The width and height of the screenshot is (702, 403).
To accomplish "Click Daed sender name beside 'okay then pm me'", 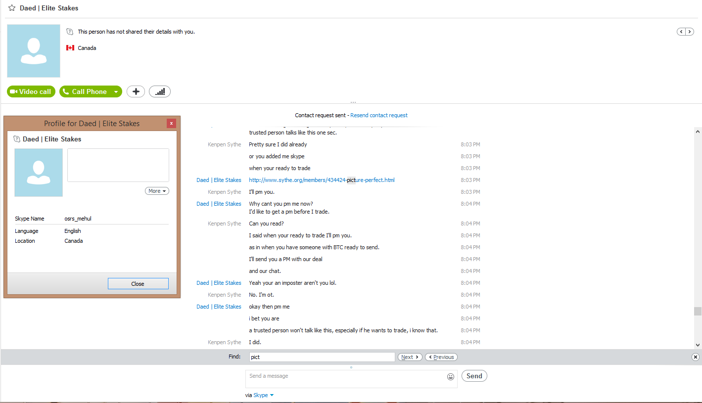I will pyautogui.click(x=219, y=307).
